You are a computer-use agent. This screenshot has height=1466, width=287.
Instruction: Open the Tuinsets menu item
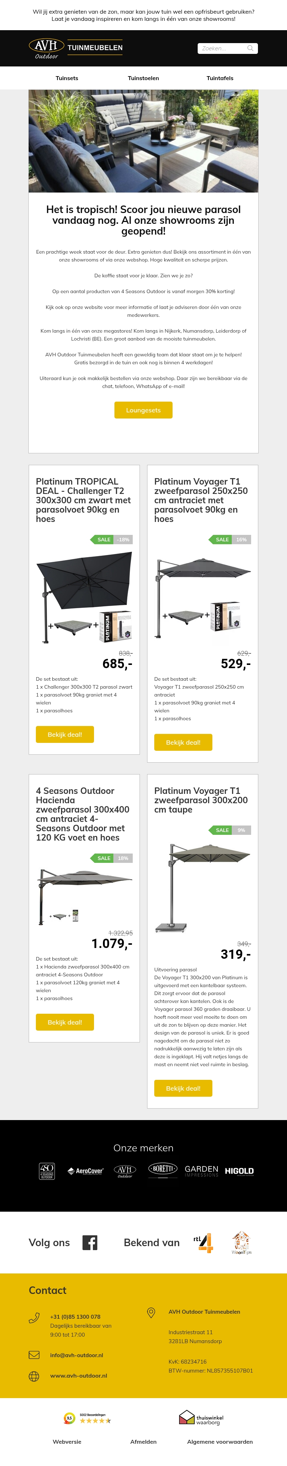[x=67, y=78]
